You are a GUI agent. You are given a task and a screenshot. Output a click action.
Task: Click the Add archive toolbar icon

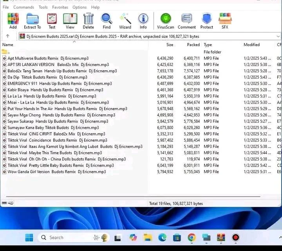(13, 21)
